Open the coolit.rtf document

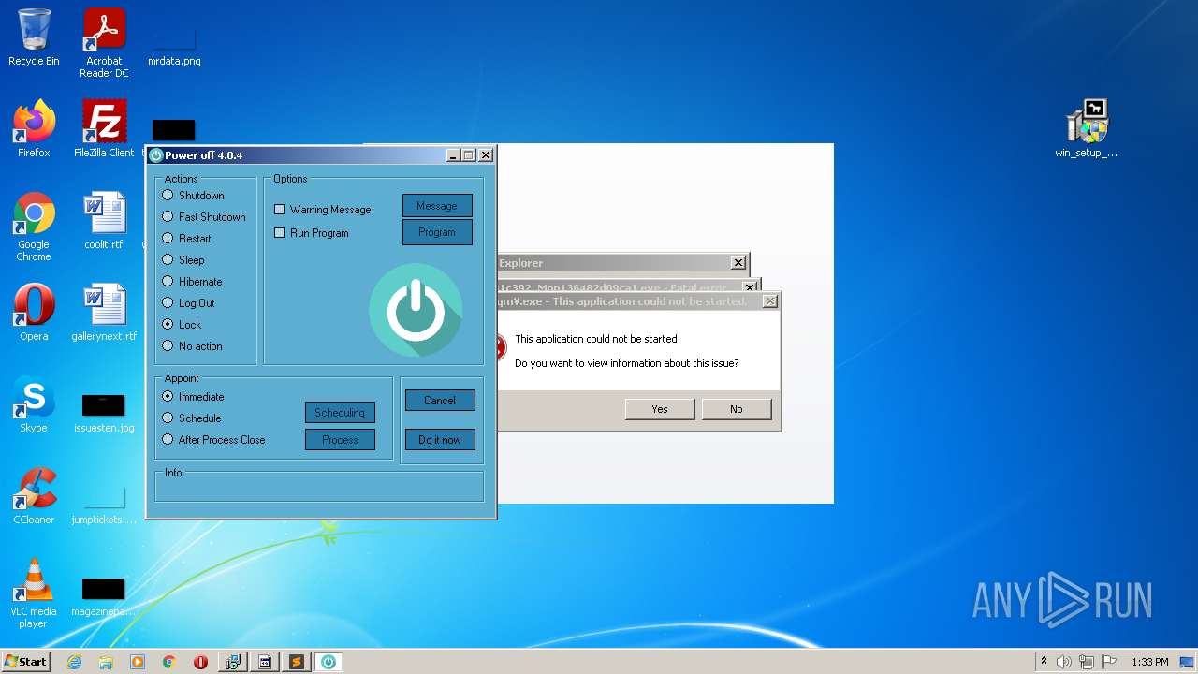(104, 221)
